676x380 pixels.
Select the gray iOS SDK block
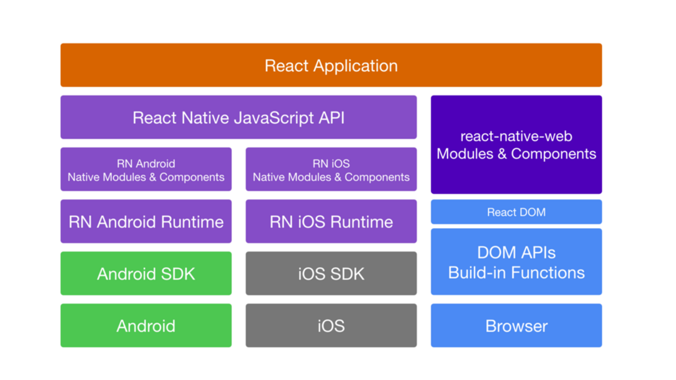point(331,273)
